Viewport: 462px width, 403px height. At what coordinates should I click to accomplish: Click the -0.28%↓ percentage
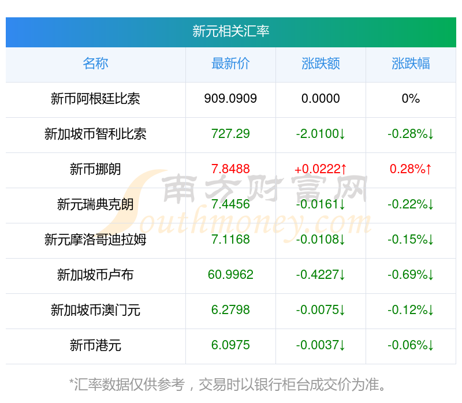point(411,134)
